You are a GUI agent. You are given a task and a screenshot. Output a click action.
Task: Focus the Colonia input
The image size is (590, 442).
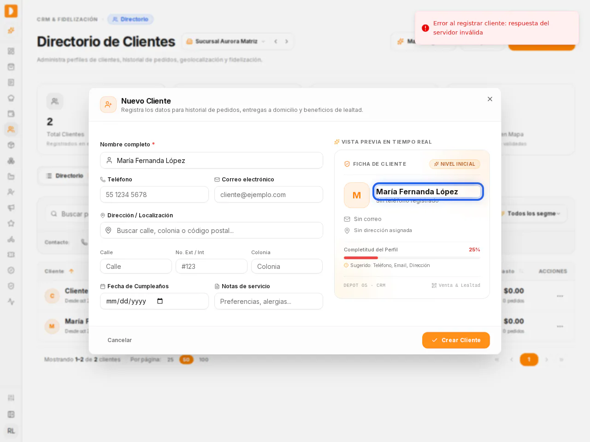tap(287, 266)
